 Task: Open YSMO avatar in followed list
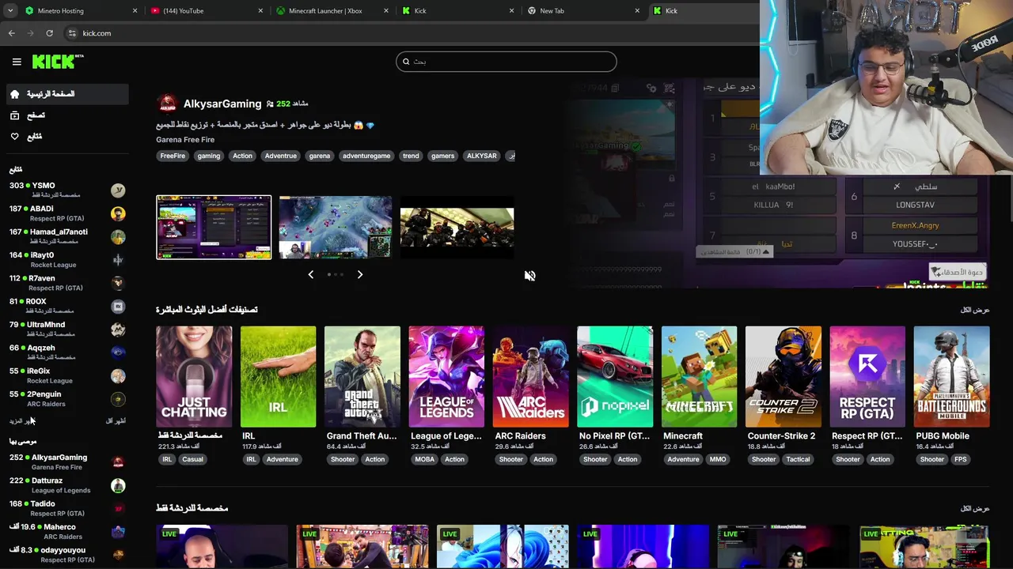coord(118,190)
